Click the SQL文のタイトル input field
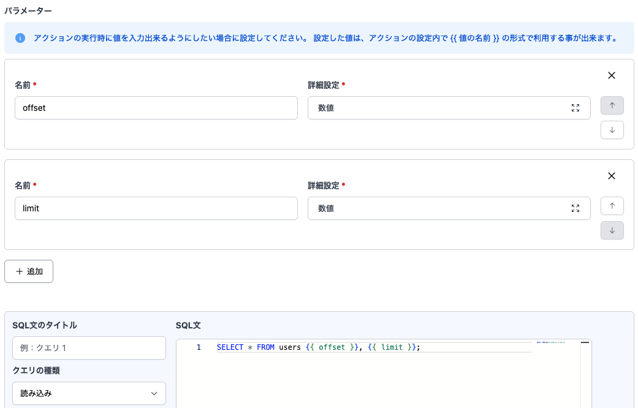 point(89,348)
